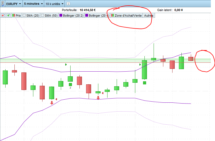
Task: Enable the SMA (50) checkbox
Action: click(42, 15)
